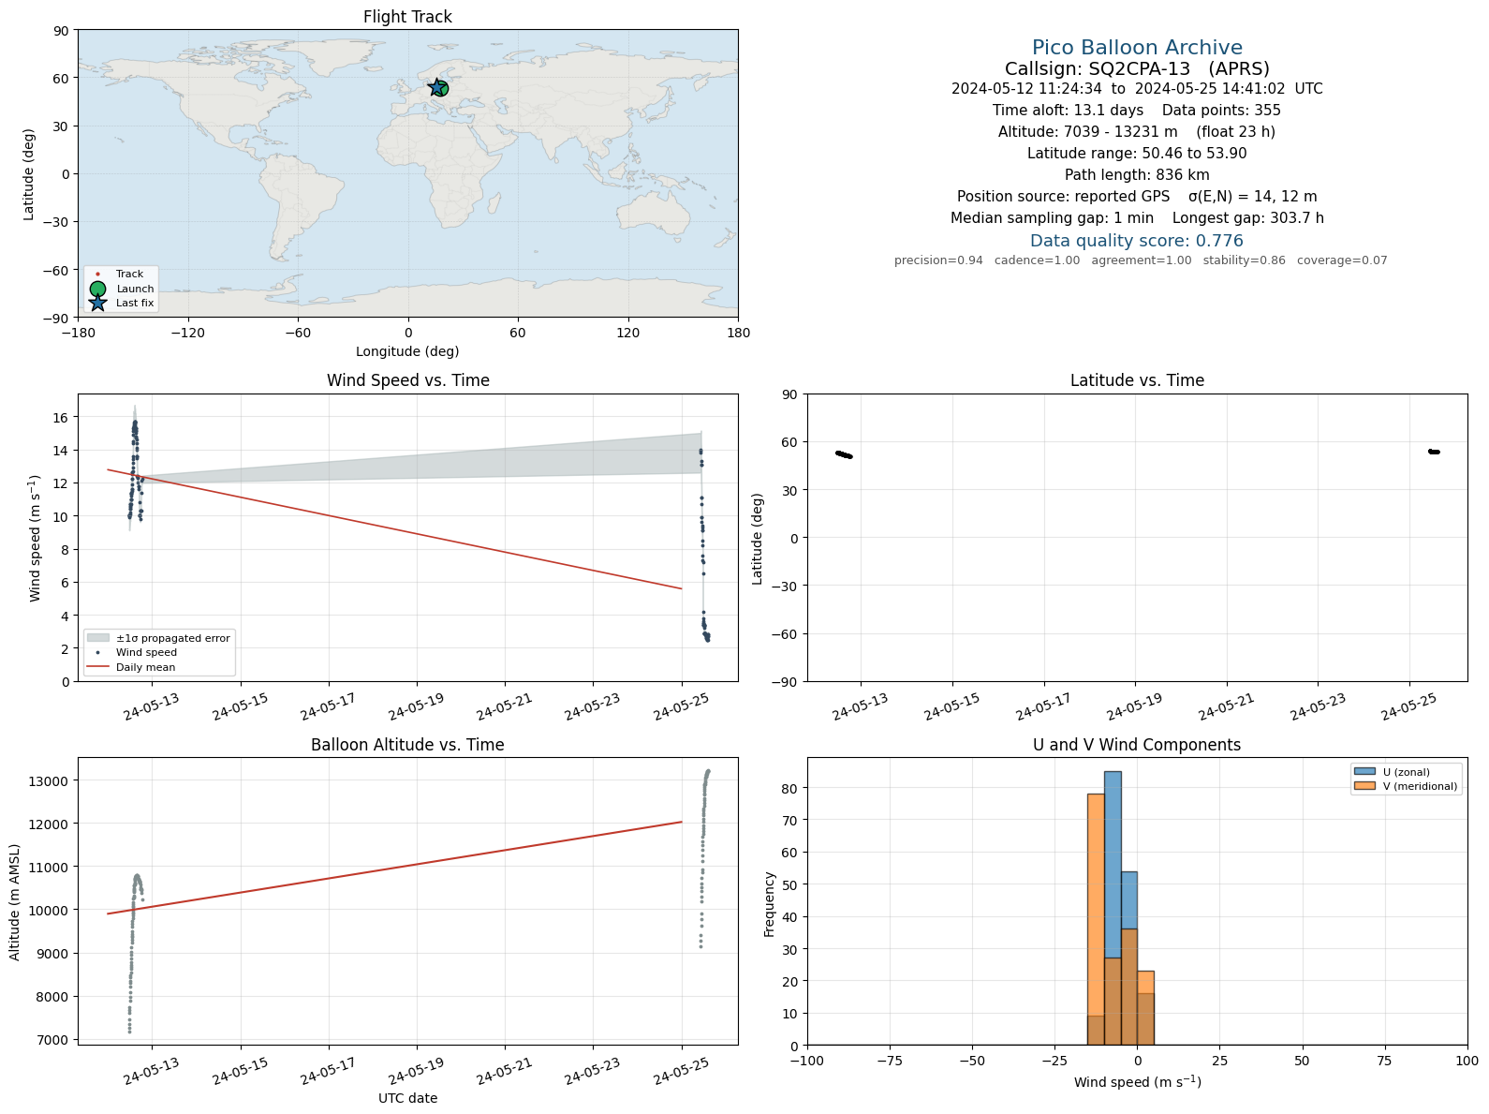Image resolution: width=1489 pixels, height=1114 pixels.
Task: Click the "−180" longitude tick on the map
Action: [x=78, y=333]
